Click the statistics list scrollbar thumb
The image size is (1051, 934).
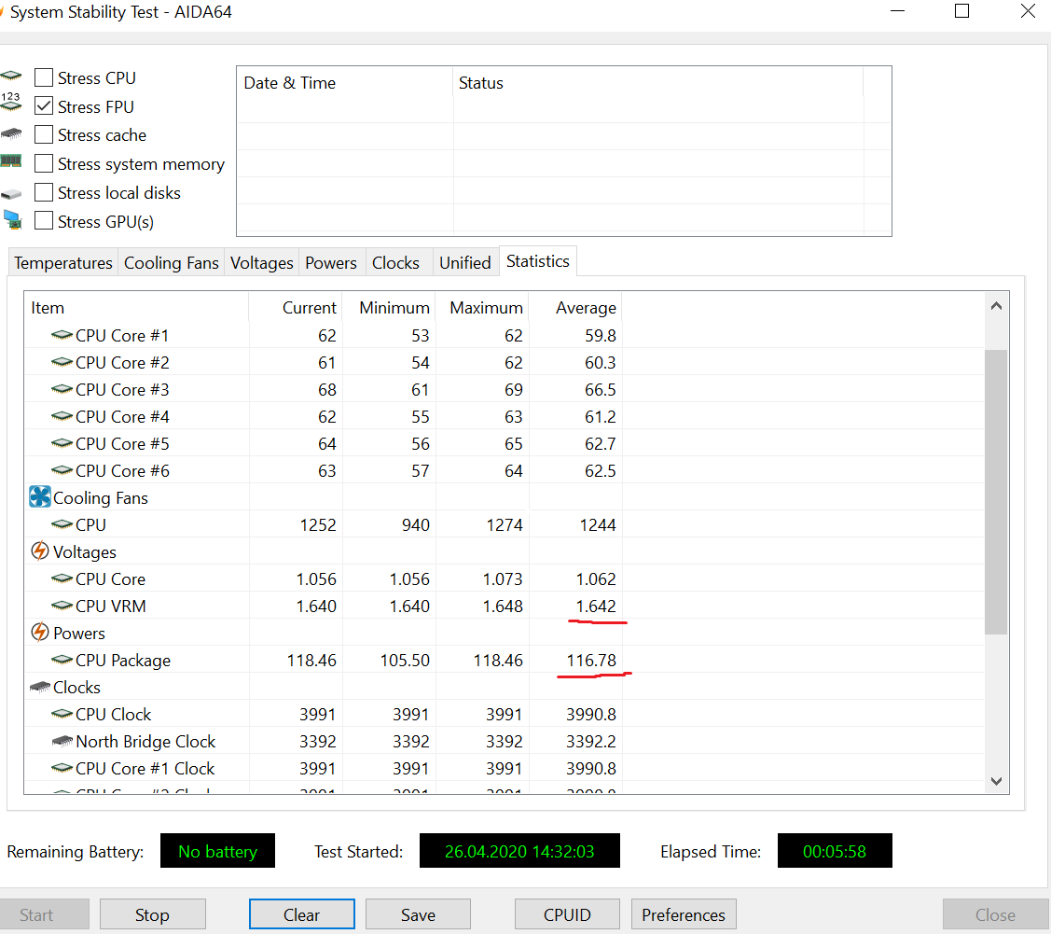pos(996,492)
